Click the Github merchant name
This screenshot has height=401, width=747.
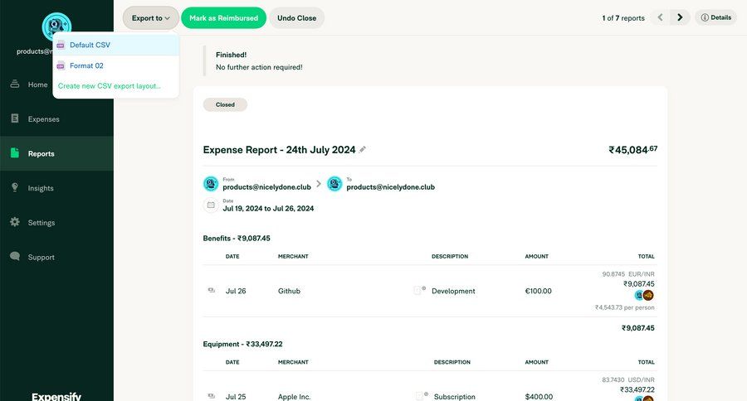[289, 291]
